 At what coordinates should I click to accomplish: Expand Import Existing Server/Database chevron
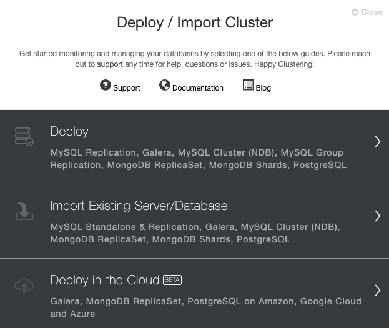[377, 216]
